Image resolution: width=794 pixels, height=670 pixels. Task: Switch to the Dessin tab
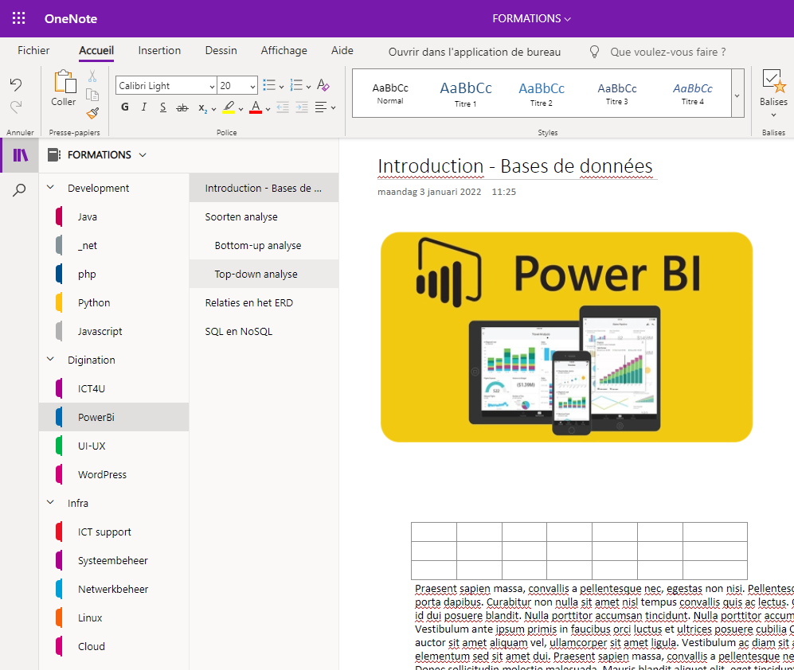tap(221, 51)
